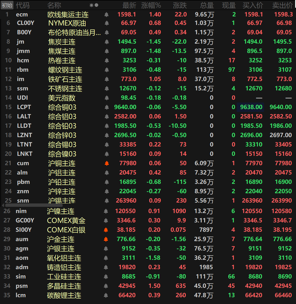Click the code cell UDI
This screenshot has height=304, width=296.
[22, 98]
